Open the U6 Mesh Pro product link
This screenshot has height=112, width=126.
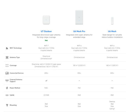(79, 31)
